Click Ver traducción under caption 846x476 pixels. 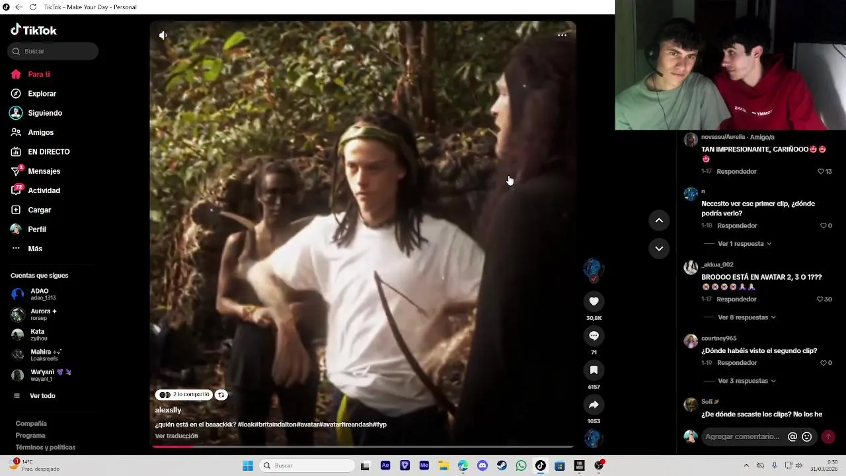tap(176, 436)
